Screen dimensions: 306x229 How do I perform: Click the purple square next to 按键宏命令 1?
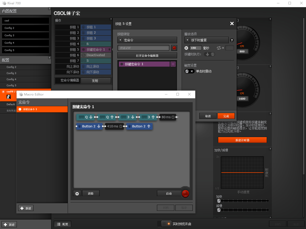173,64
